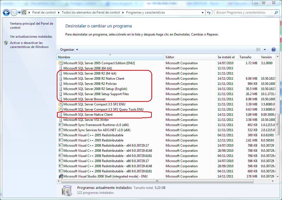Click icon of SQL Server 2008 R2 (64-bit)
The image size is (282, 200).
point(61,73)
